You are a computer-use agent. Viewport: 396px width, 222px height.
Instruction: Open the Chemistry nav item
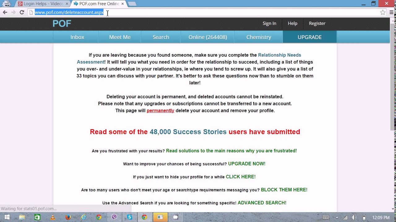tap(259, 37)
